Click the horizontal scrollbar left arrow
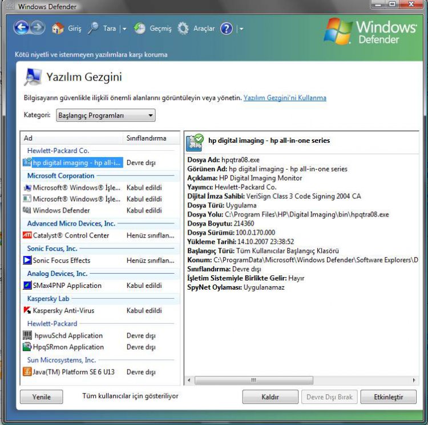Viewport: 428px width, 425px height. pos(189,380)
